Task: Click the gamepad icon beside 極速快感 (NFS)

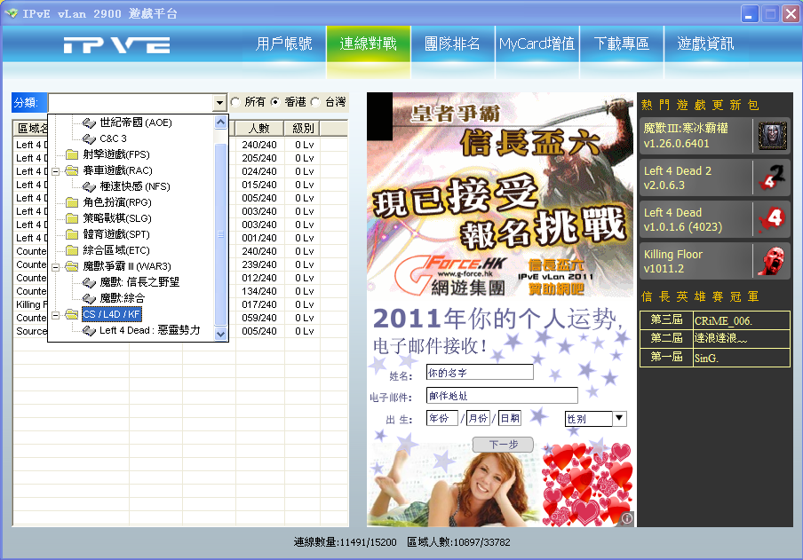Action: point(89,187)
